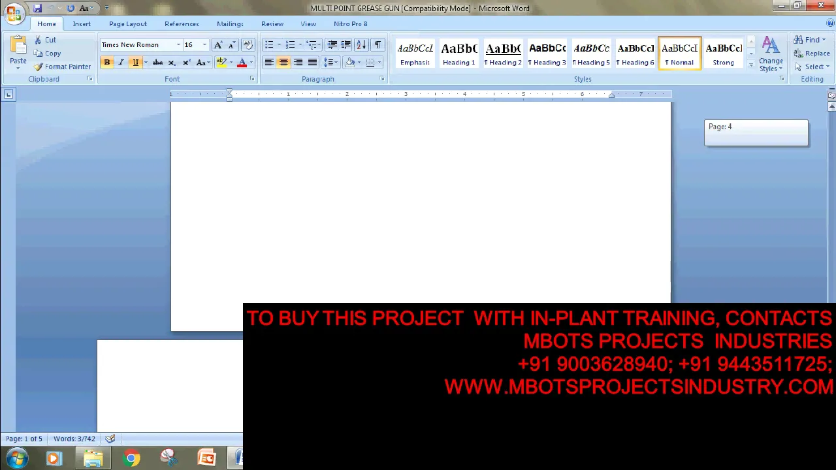Justify the text
This screenshot has width=836, height=470.
click(312, 63)
